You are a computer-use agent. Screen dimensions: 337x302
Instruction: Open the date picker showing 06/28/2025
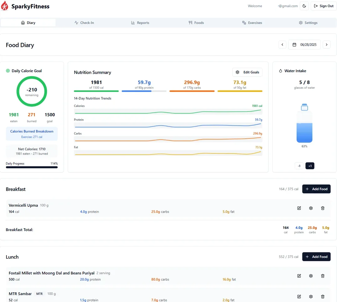coord(304,45)
